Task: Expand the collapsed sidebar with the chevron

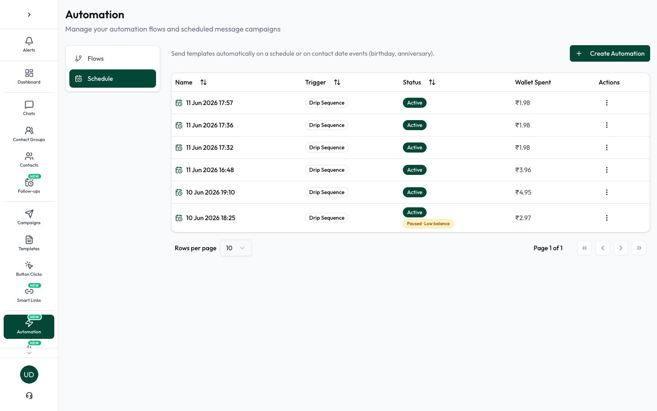Action: [x=29, y=15]
